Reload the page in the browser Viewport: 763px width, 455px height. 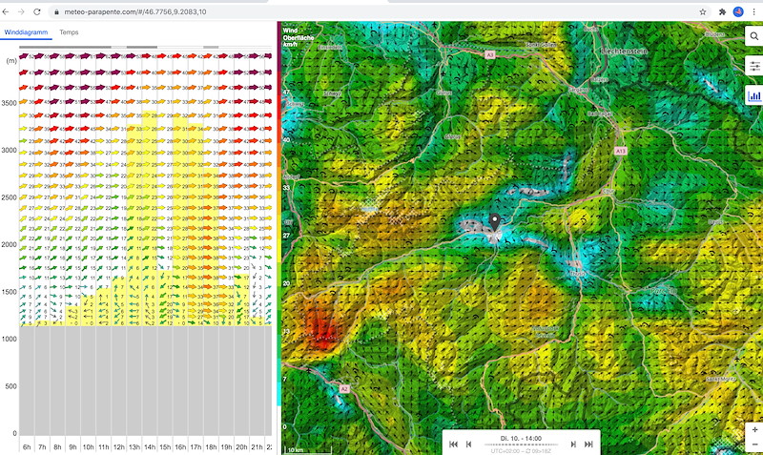[x=36, y=11]
